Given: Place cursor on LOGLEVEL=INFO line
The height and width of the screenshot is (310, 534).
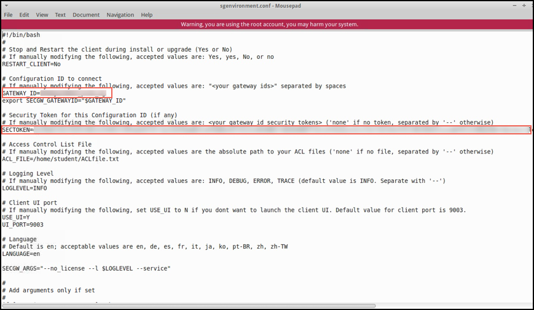Looking at the screenshot, I should coord(25,188).
